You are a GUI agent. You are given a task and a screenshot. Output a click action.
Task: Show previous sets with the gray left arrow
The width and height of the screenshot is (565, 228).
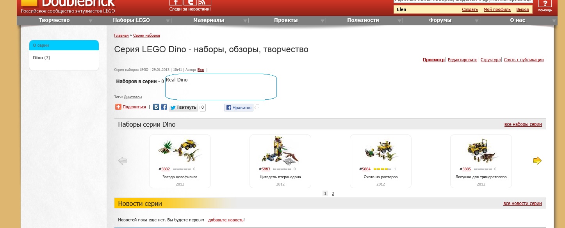(123, 161)
